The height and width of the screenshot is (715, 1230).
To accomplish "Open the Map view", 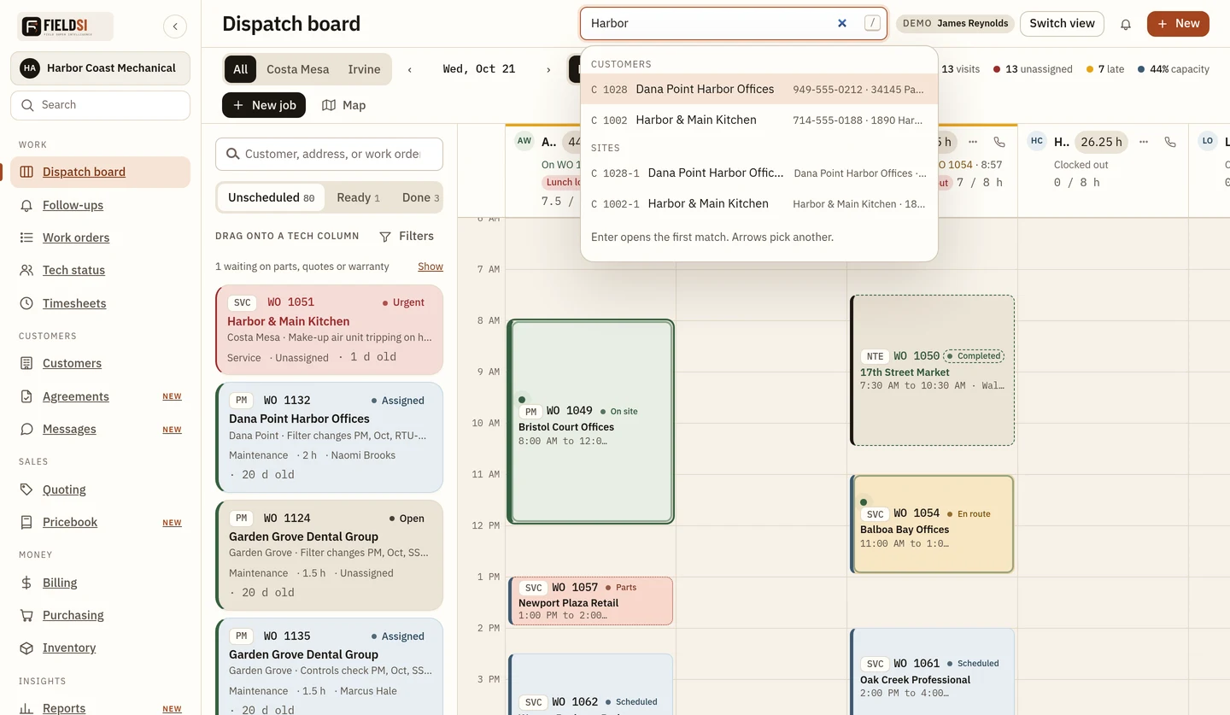I will pyautogui.click(x=343, y=105).
